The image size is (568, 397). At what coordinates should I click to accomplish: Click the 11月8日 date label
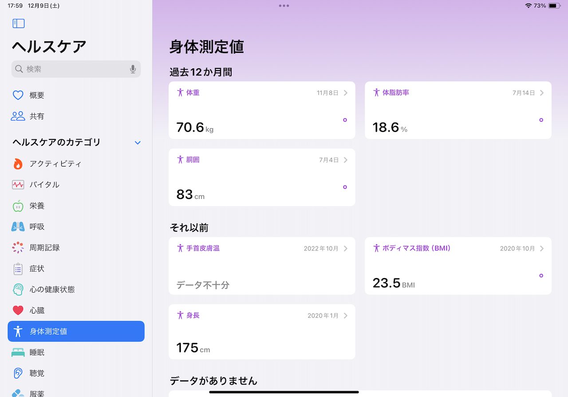coord(327,93)
